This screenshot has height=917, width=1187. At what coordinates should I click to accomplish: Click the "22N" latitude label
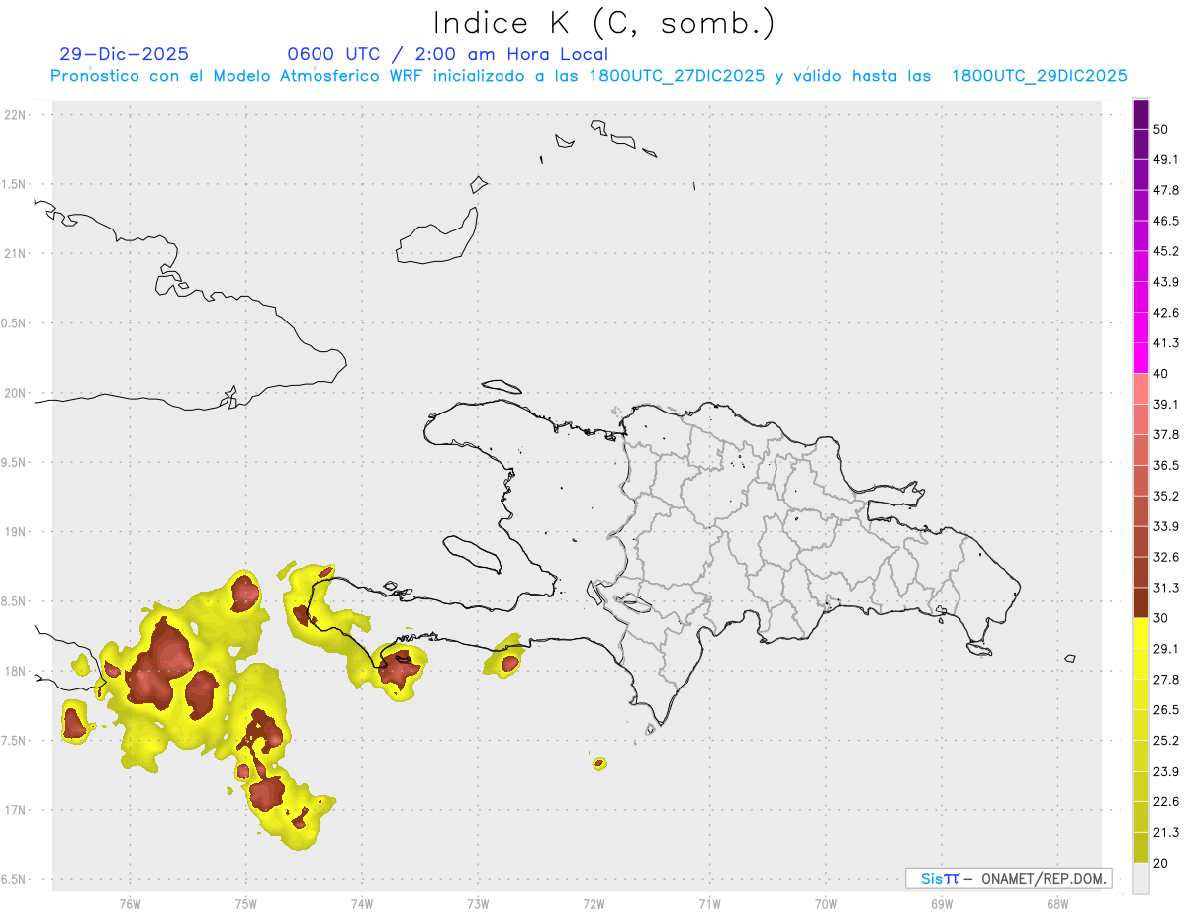[17, 114]
